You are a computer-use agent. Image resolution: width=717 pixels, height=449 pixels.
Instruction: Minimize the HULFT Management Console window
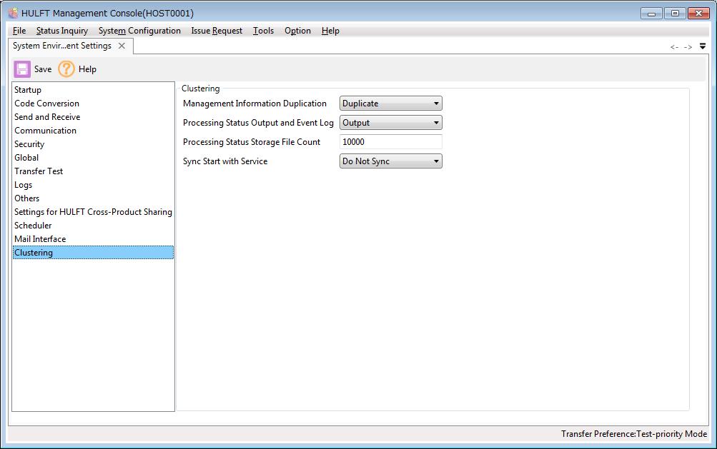(652, 14)
